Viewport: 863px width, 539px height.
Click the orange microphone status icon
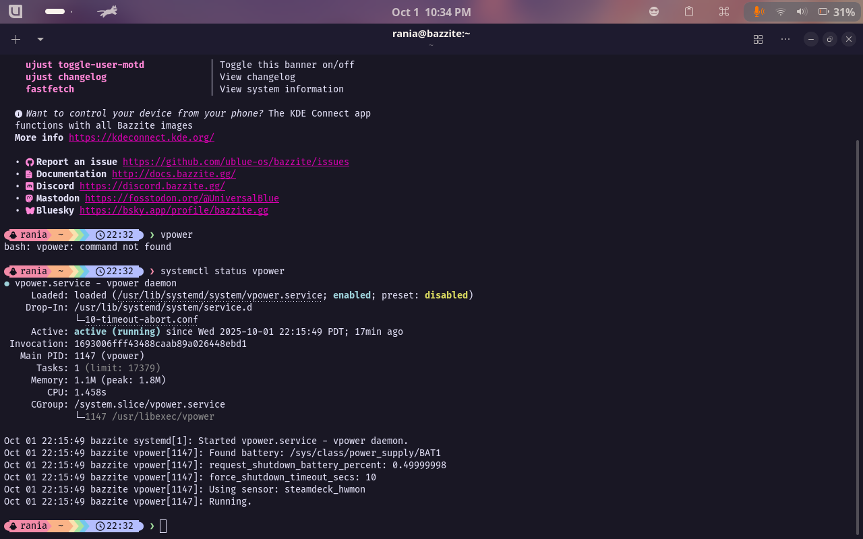pos(758,11)
